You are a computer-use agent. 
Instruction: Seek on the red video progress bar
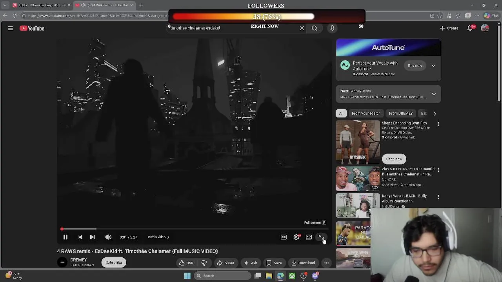click(194, 229)
